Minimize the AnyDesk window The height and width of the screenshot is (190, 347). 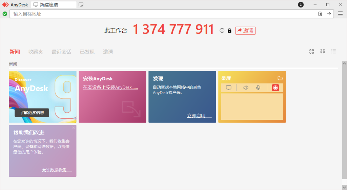pyautogui.click(x=315, y=5)
